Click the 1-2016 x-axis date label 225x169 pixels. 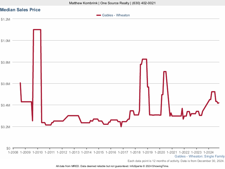click(x=111, y=152)
